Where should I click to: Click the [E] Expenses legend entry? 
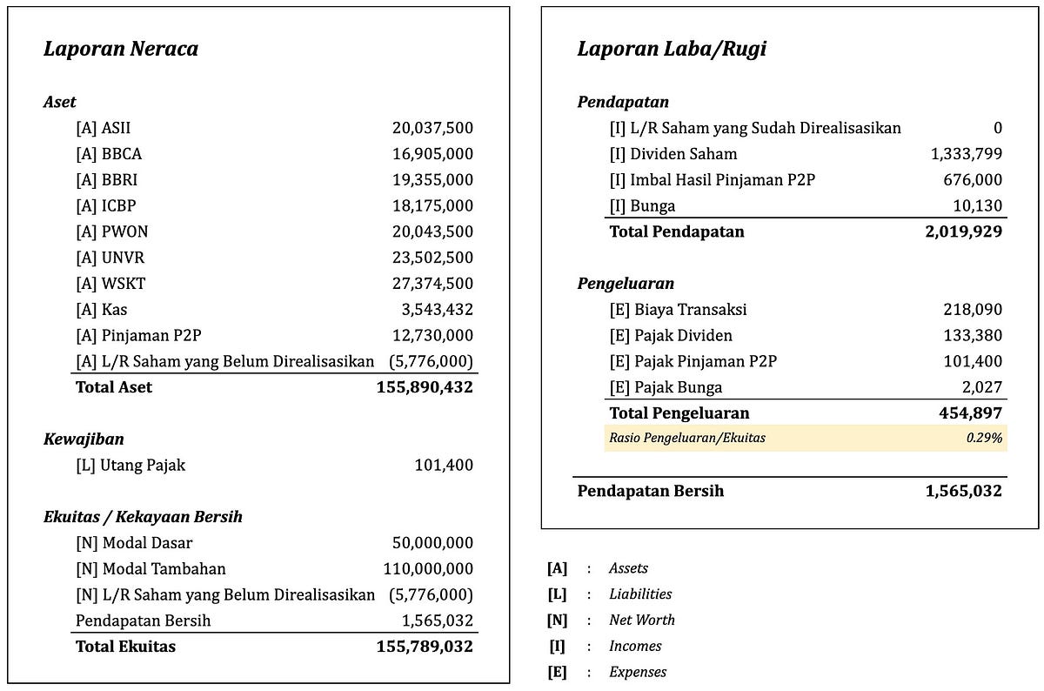pos(606,672)
